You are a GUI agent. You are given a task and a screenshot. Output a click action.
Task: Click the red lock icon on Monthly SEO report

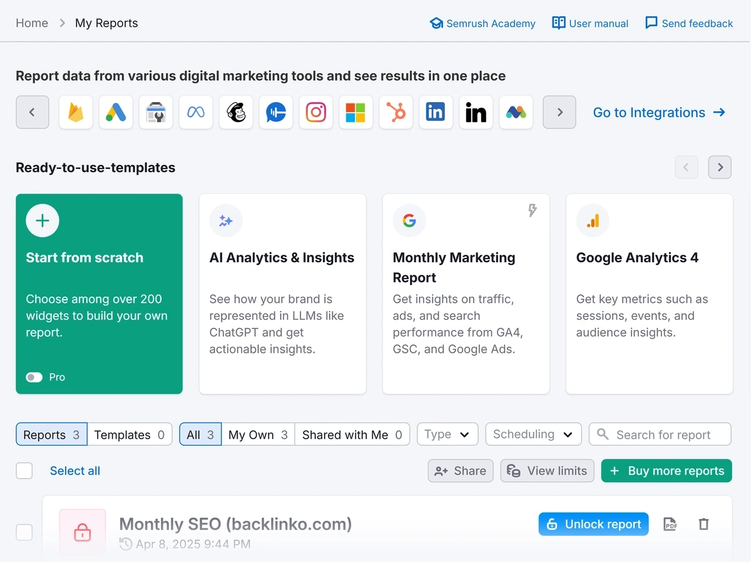click(83, 533)
